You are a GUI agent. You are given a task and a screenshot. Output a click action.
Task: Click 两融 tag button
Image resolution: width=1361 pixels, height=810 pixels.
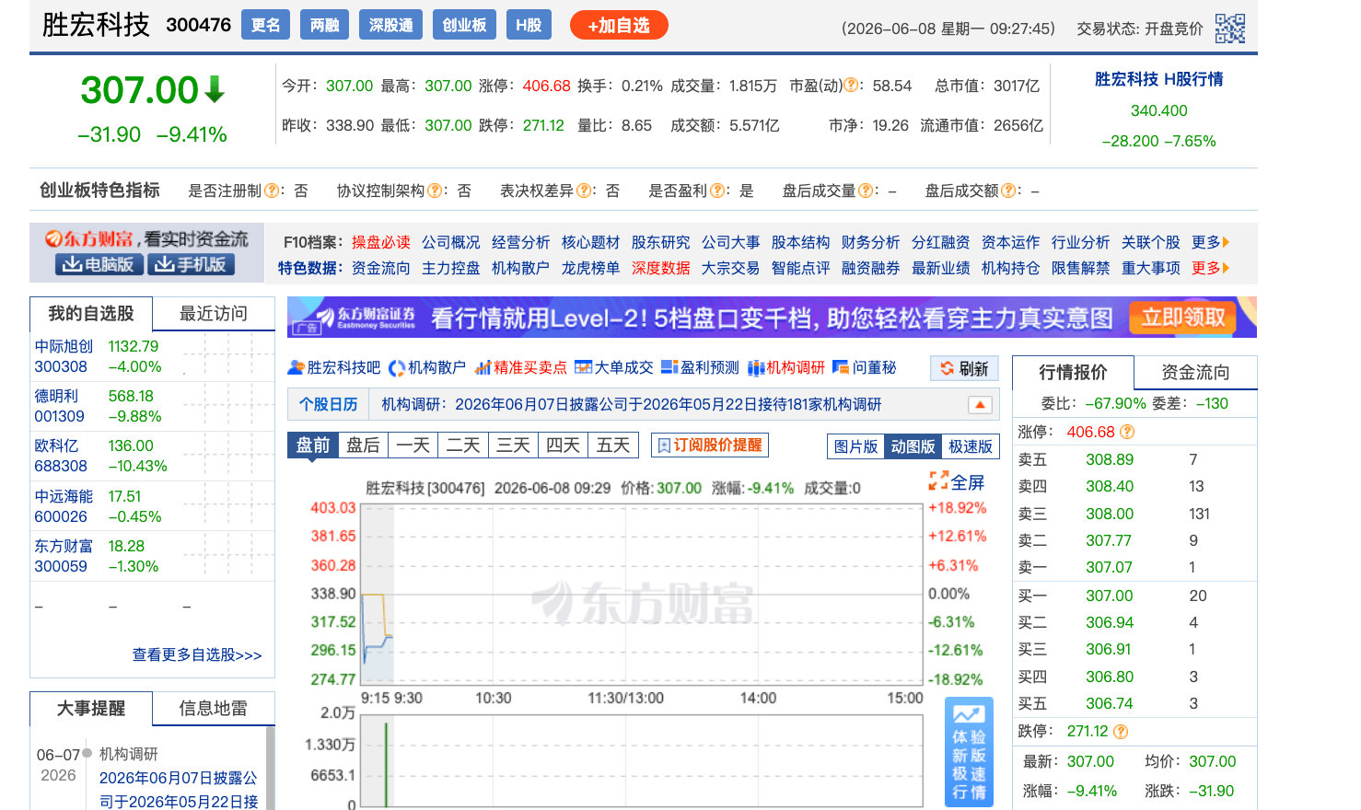click(325, 25)
